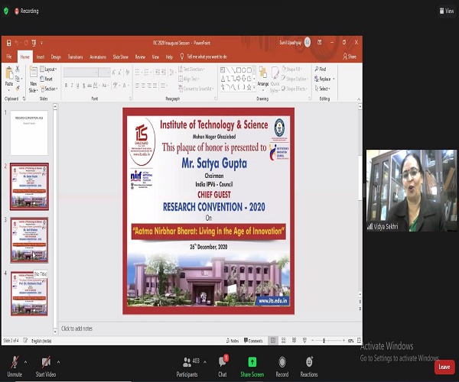This screenshot has width=459, height=382.
Task: Toggle Bold formatting
Action: tap(66, 86)
